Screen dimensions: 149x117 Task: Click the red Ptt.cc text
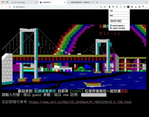tap(110, 34)
